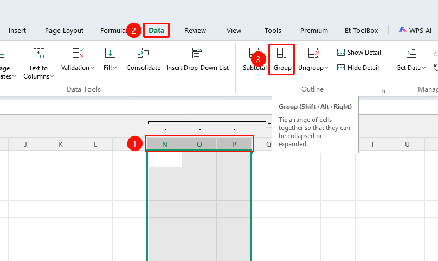Expand the Get Data dropdown arrow
The image size is (438, 261).
(x=424, y=68)
